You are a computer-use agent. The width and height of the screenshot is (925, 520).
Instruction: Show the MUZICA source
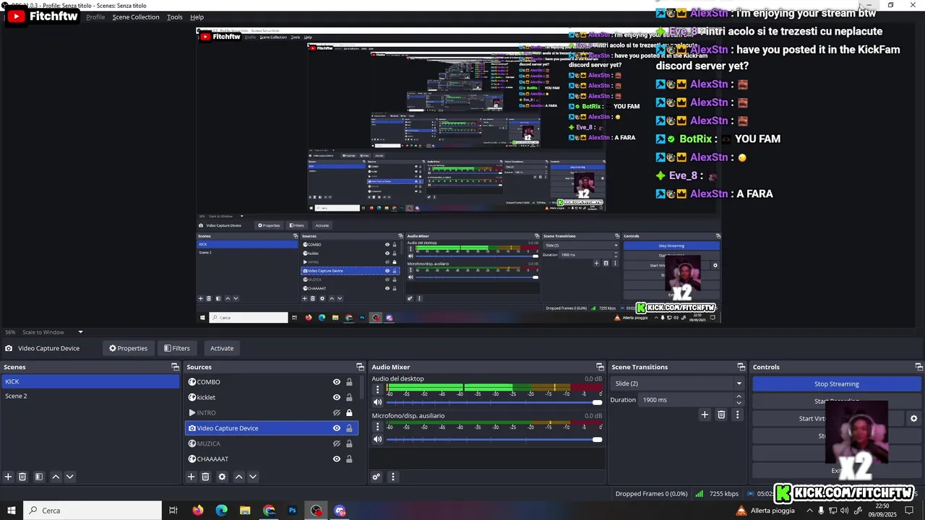337,443
